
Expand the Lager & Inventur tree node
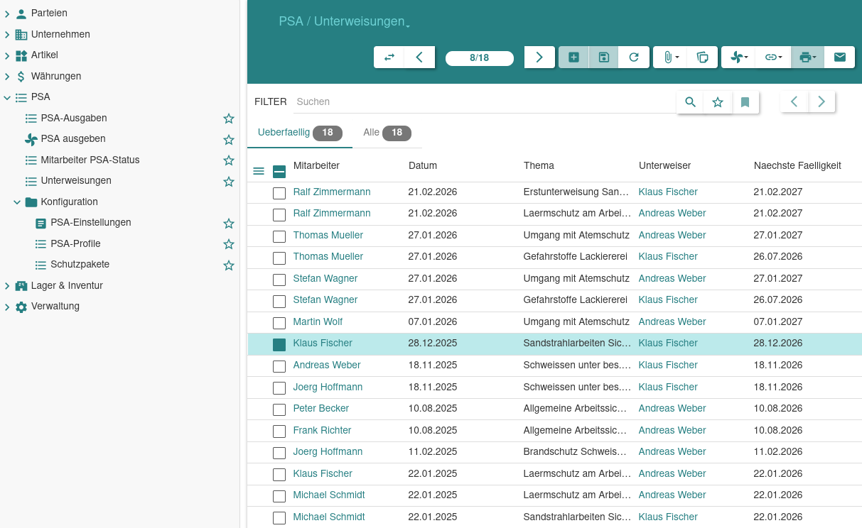pyautogui.click(x=7, y=286)
